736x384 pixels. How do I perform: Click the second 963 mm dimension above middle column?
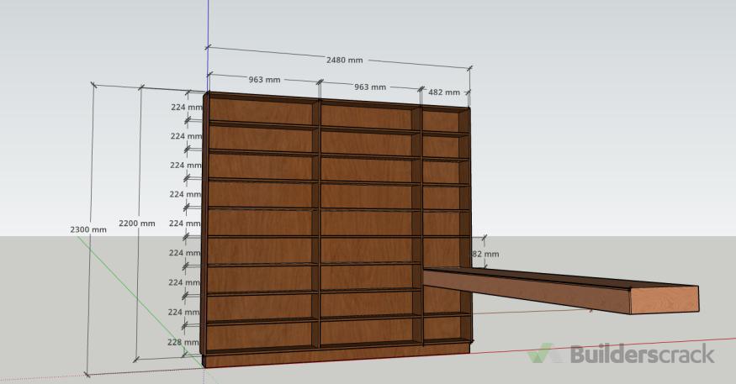pyautogui.click(x=369, y=87)
